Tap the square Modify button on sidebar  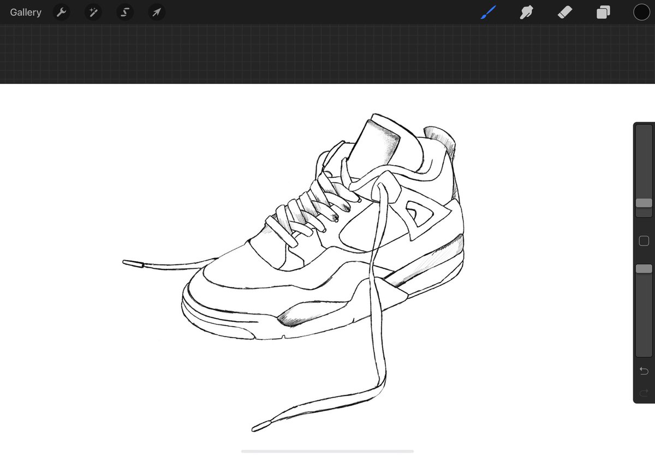click(x=644, y=240)
